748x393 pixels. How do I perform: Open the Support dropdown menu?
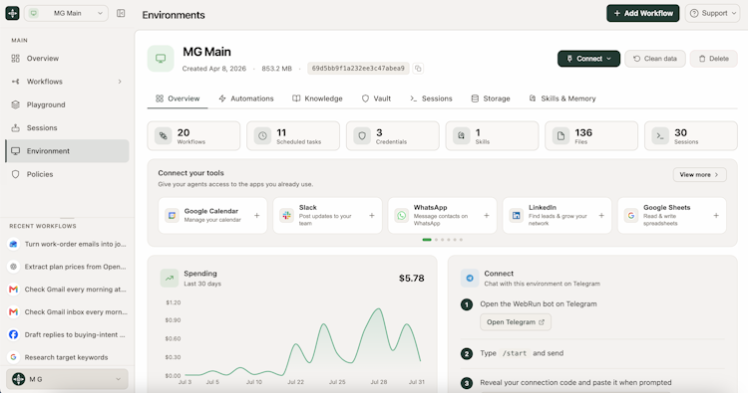(x=712, y=13)
